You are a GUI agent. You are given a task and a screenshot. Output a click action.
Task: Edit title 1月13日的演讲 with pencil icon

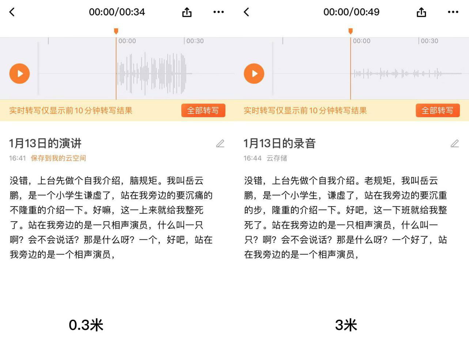[x=220, y=144]
